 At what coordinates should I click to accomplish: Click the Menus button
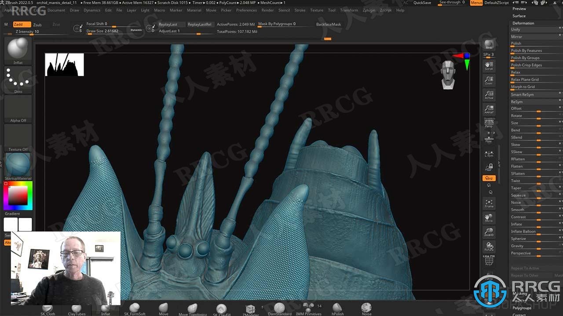click(476, 3)
